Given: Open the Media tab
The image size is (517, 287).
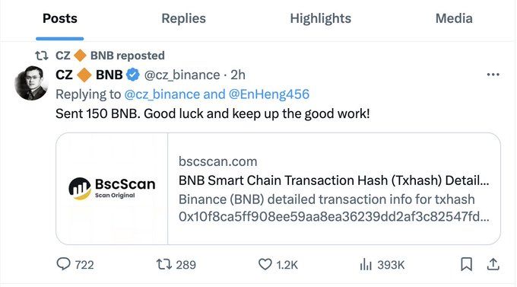Looking at the screenshot, I should tap(454, 18).
